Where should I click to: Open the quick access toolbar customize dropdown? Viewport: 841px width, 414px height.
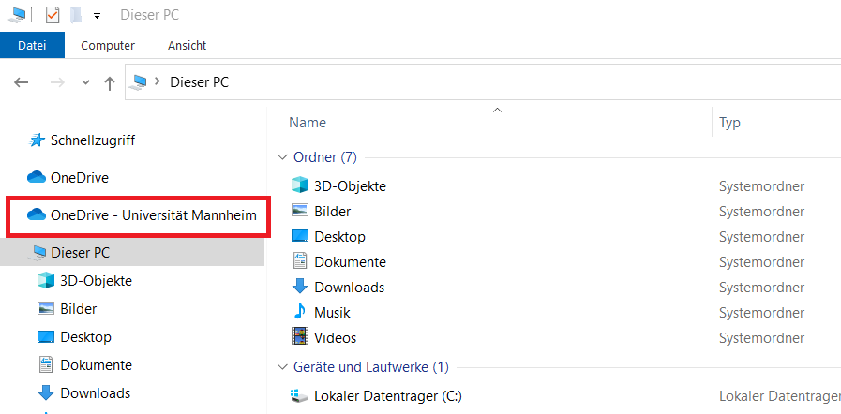click(x=98, y=16)
